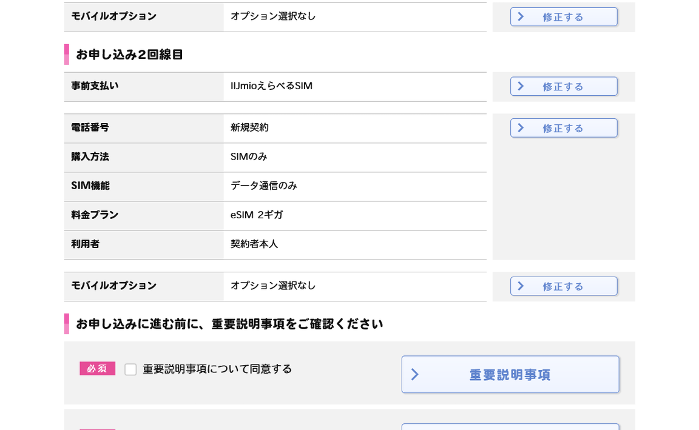Screen dimensions: 699x430
Task: Click the chevron on the topmost 修正する button
Action: tap(521, 17)
